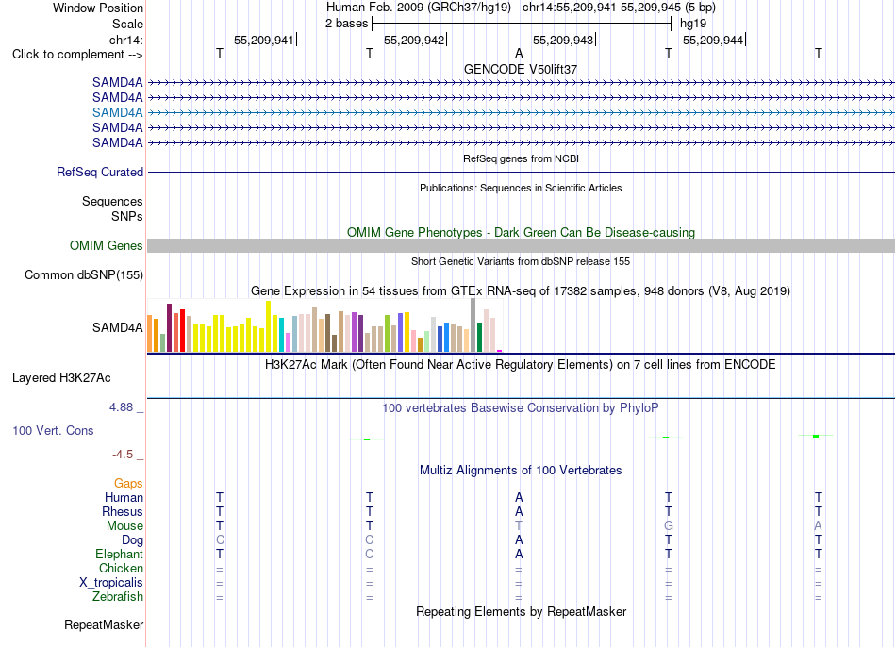Click the 'Mouse' species label

tap(124, 526)
